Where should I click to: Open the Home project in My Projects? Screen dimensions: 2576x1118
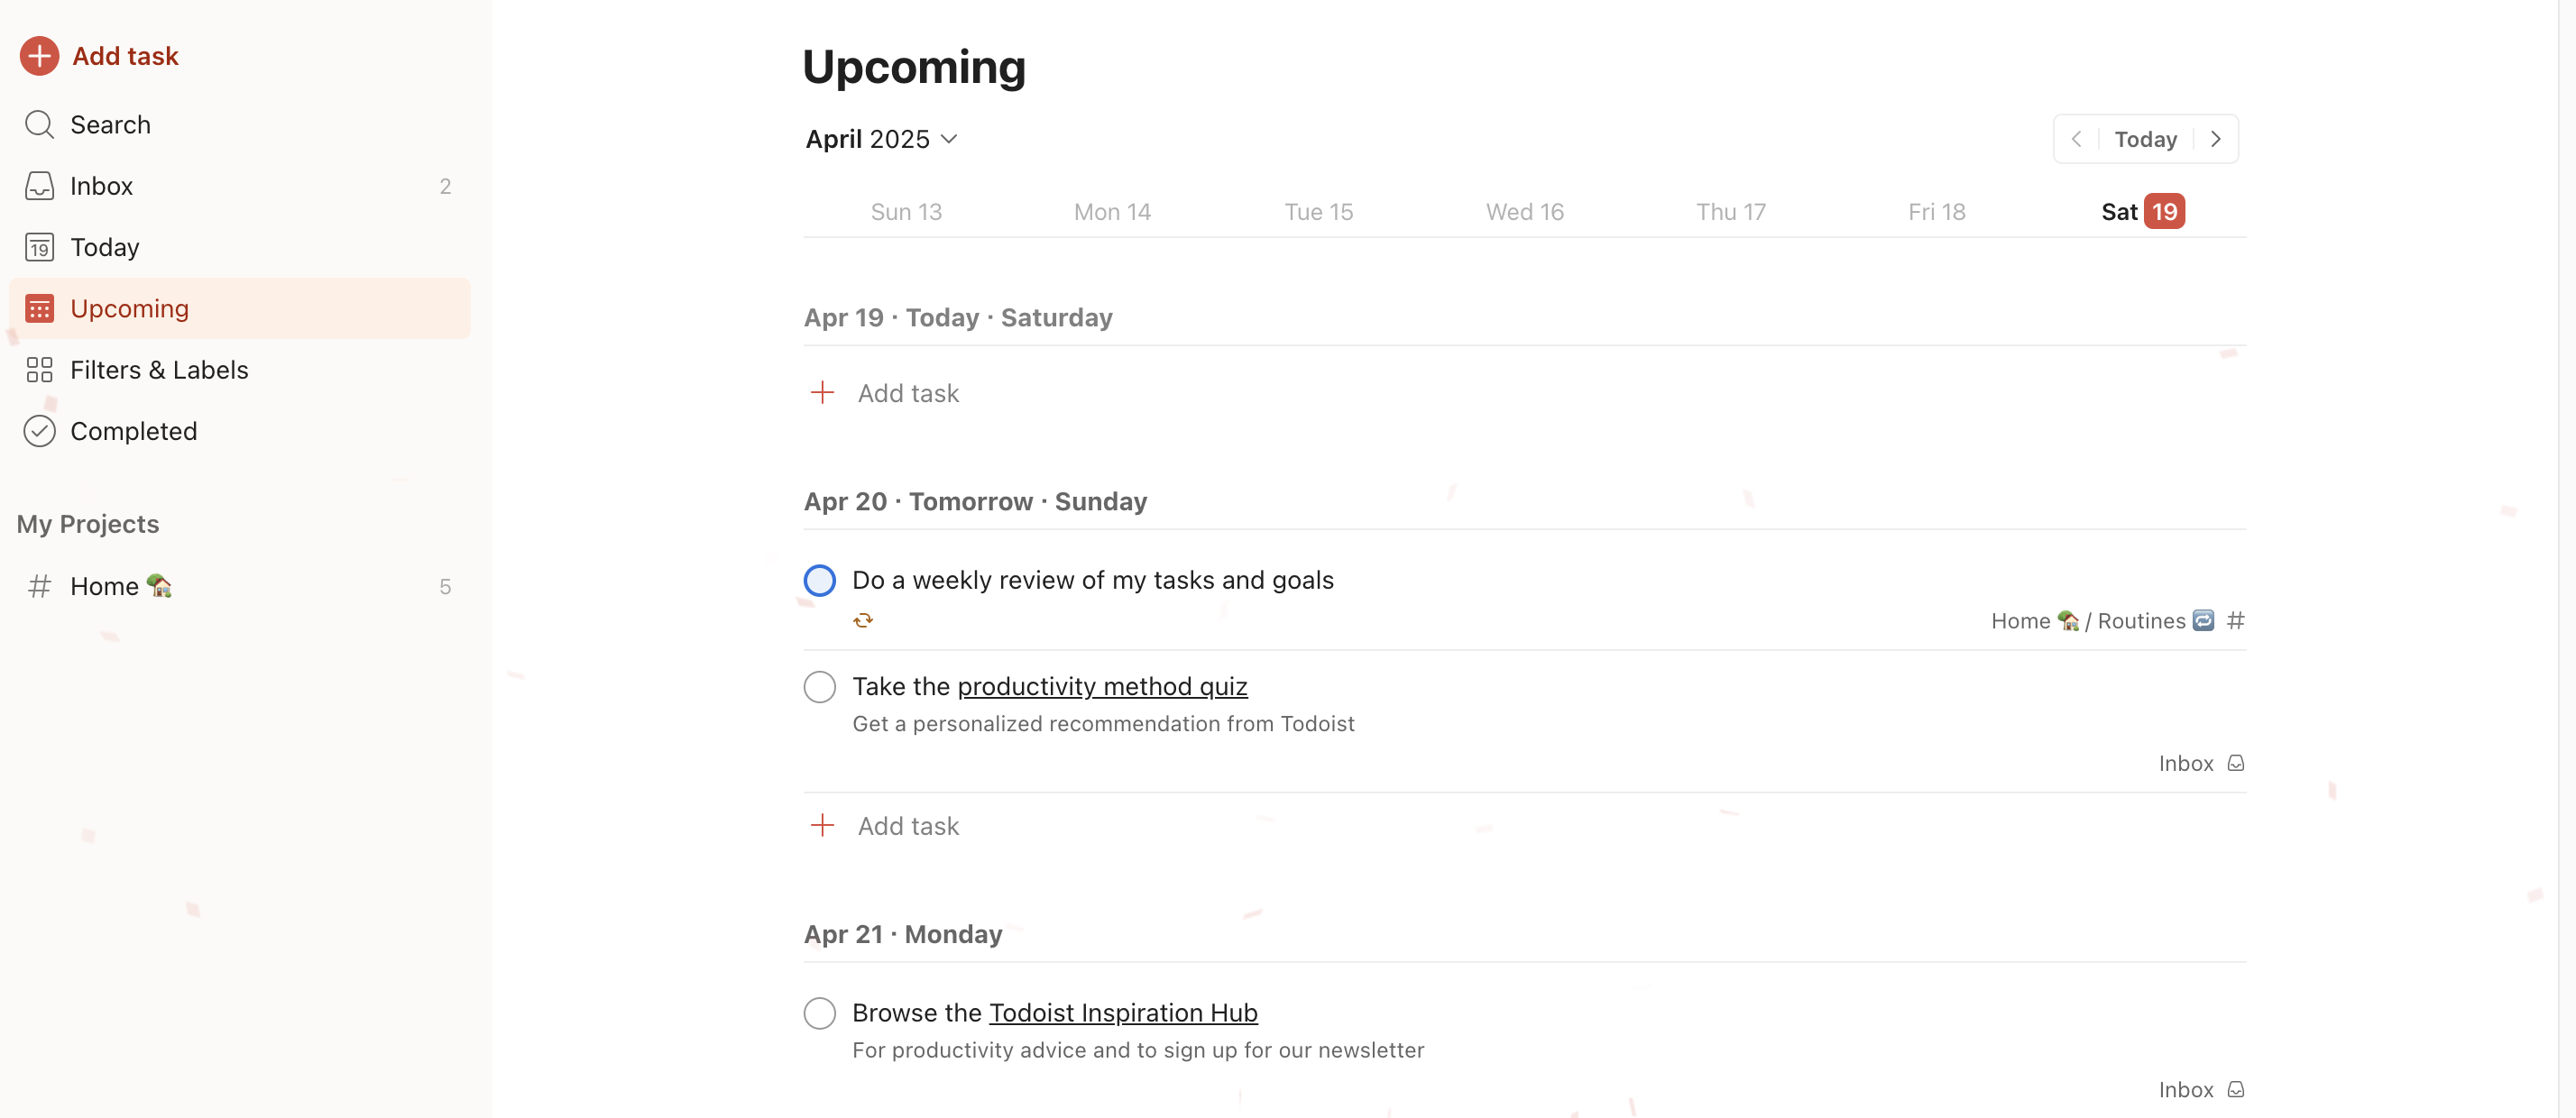click(x=240, y=586)
